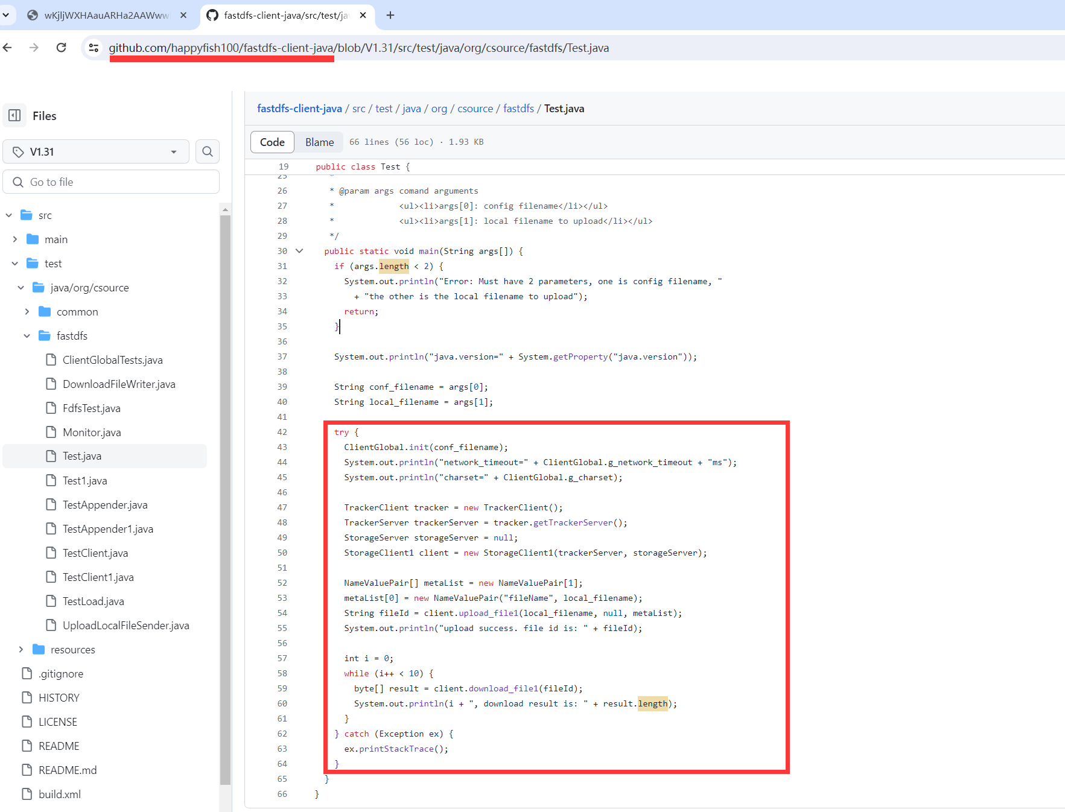Go back using the browser back arrow

tap(8, 48)
